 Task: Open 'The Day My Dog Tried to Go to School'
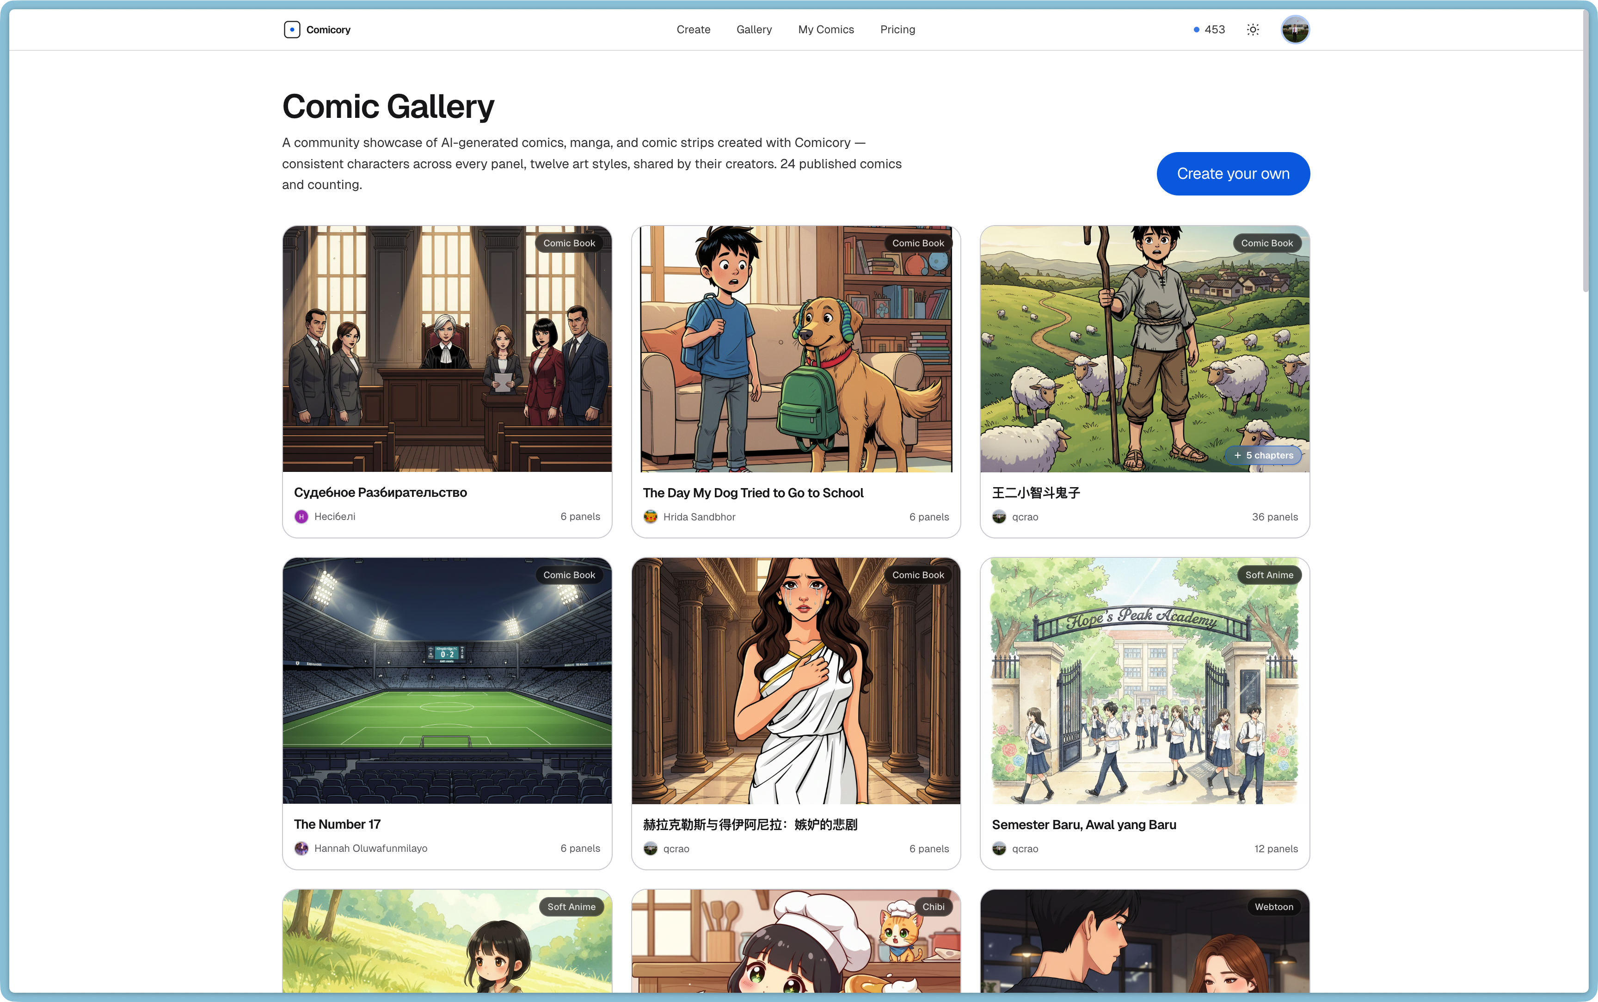click(x=795, y=349)
